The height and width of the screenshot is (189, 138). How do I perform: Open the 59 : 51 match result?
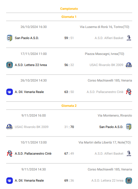(69, 38)
